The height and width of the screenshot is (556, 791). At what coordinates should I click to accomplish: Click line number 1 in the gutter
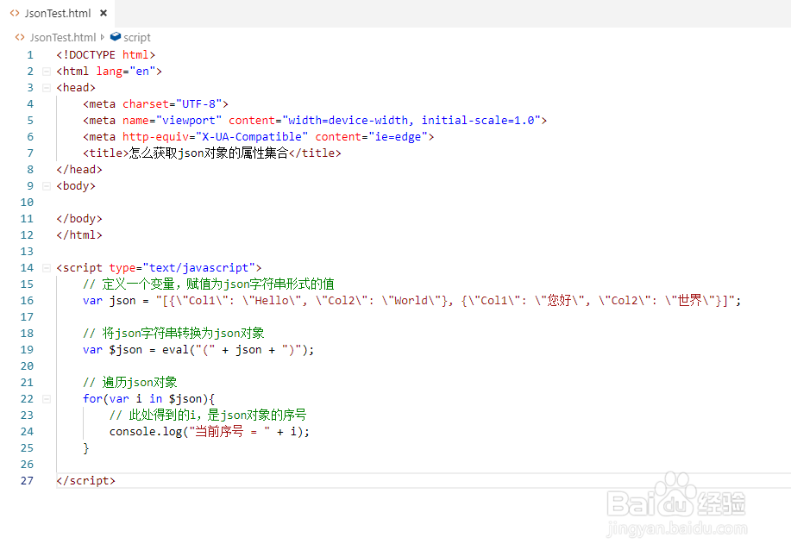pos(30,55)
